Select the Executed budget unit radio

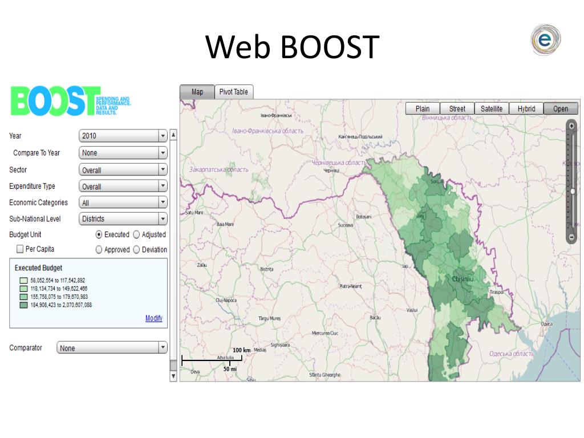[99, 234]
